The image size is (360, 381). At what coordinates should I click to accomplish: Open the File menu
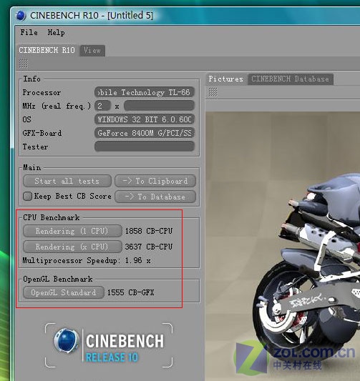29,32
